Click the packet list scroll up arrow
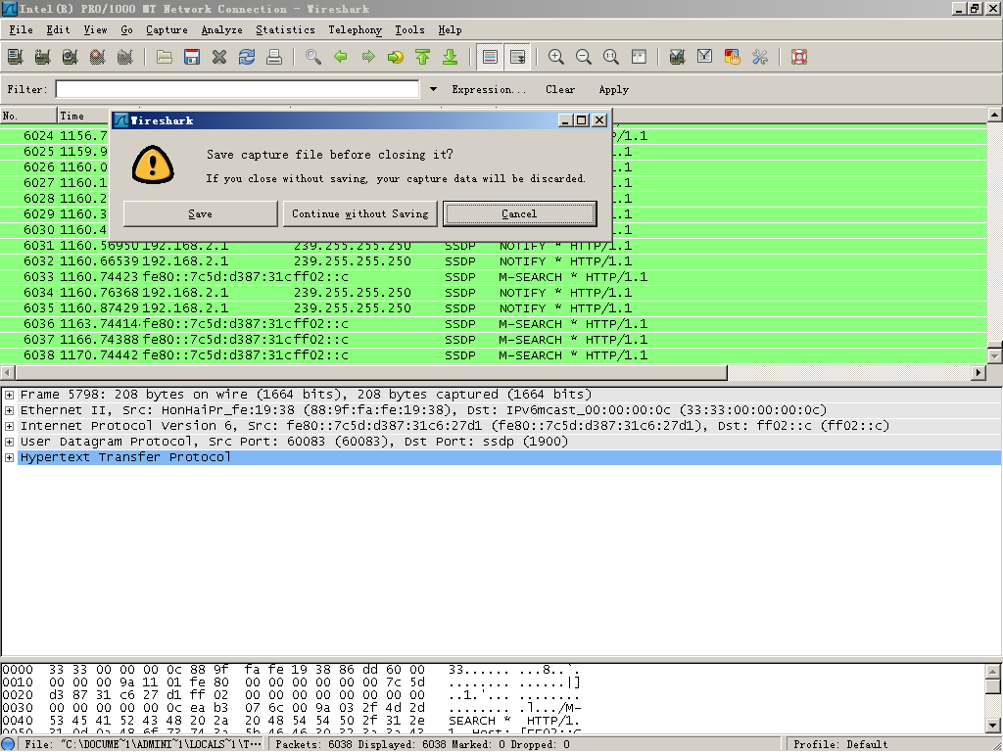The height and width of the screenshot is (752, 1003). coord(994,115)
